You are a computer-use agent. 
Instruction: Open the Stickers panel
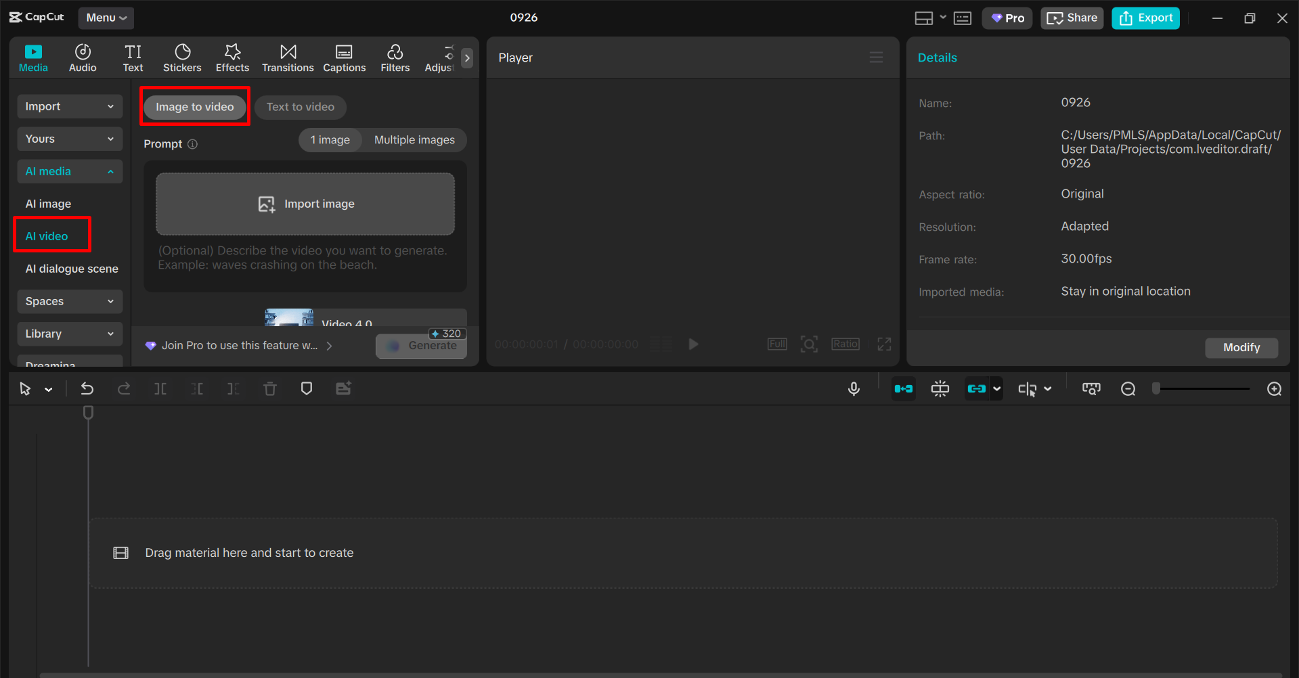181,58
